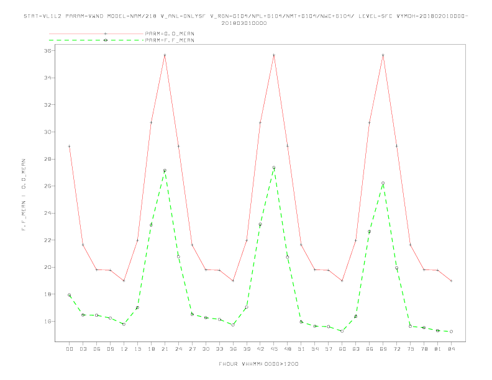Click the red solid legend line sample
The image size is (492, 380).
click(96, 34)
